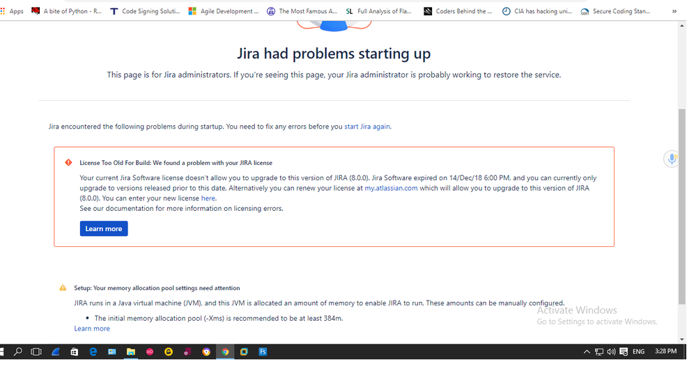Open the blue window-panel taskbar app after Edge
Image resolution: width=696 pixels, height=391 pixels.
click(112, 351)
